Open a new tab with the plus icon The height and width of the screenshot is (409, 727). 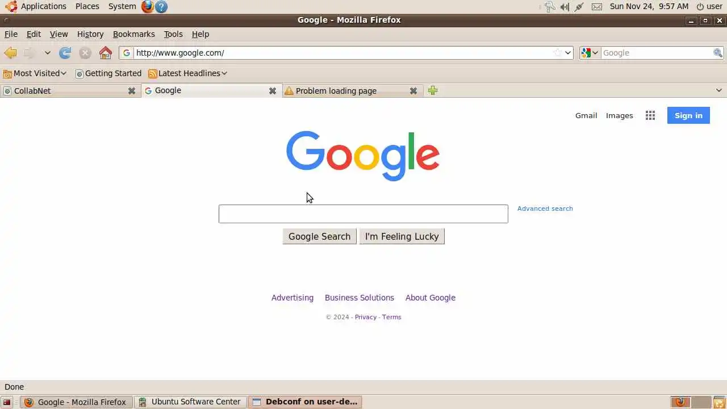(433, 91)
